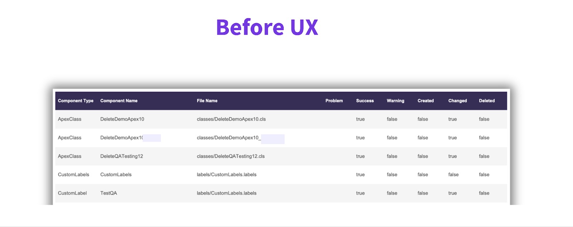
Task: Sort by Component Name column header
Action: (x=119, y=101)
